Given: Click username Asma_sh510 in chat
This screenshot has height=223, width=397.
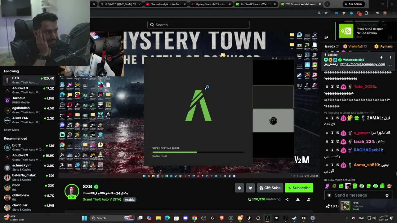Looking at the screenshot, I should coord(366,165).
